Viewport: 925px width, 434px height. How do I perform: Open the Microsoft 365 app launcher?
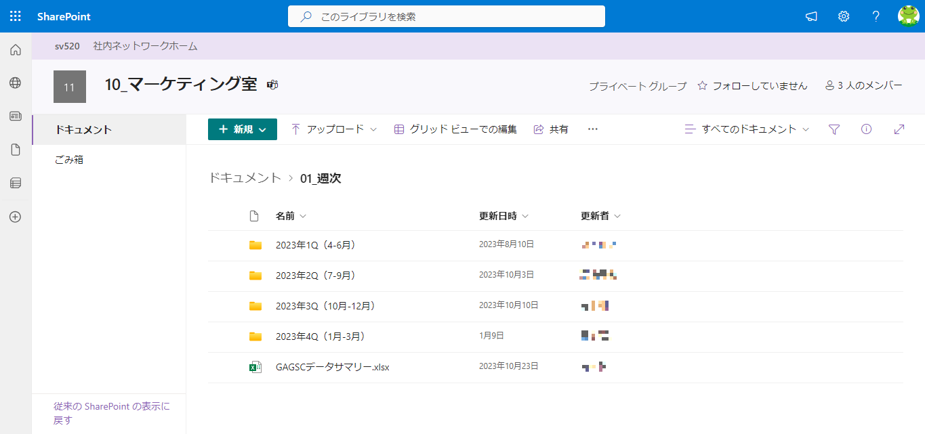[15, 16]
